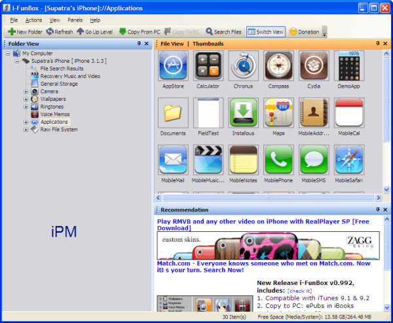The width and height of the screenshot is (393, 323).
Task: Select the MobileNotes app icon
Action: [243, 160]
